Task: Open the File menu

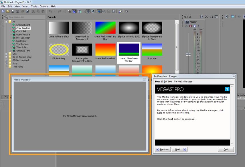Action: point(3,6)
